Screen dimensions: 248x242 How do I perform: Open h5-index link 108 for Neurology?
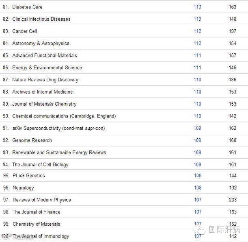pos(198,187)
